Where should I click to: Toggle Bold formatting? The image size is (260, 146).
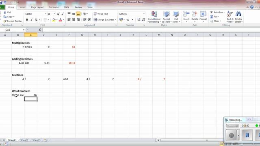coord(27,20)
